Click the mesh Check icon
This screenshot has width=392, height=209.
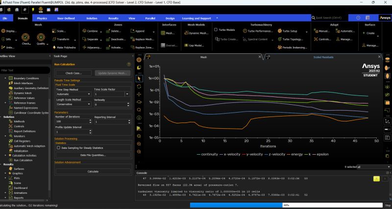tap(25, 37)
